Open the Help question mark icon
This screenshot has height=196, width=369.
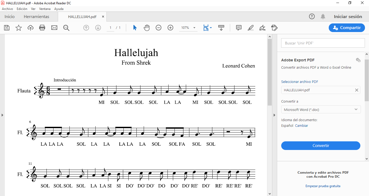[x=312, y=16]
